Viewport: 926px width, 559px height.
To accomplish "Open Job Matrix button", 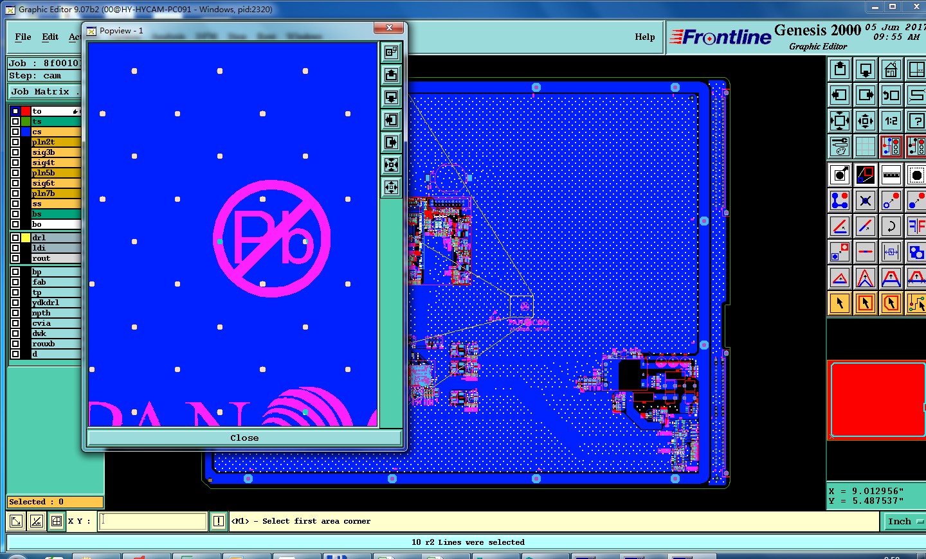I will 44,92.
